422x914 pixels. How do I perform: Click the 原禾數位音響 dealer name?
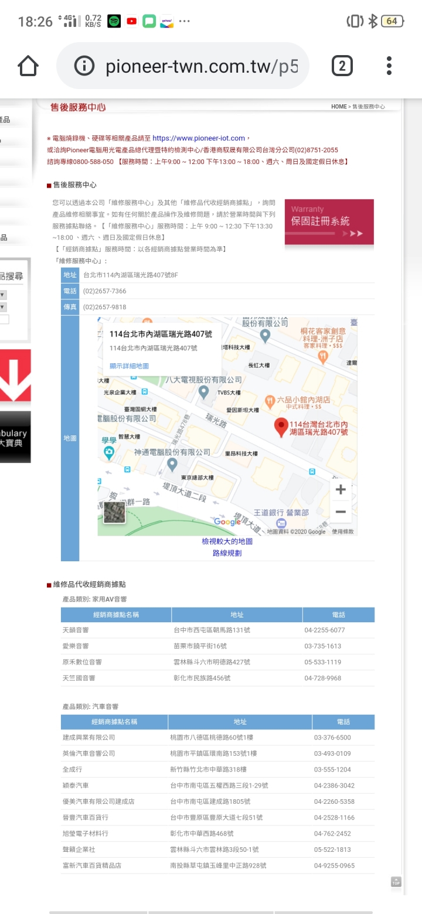tap(82, 662)
